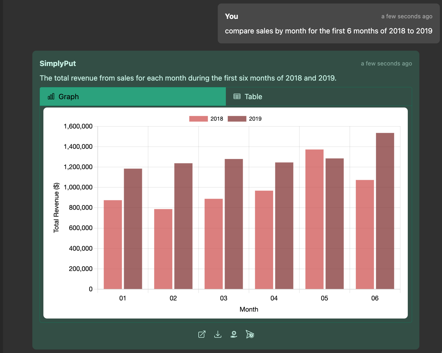Viewport: 442px width, 353px height.
Task: Click the download chart icon
Action: click(x=218, y=334)
